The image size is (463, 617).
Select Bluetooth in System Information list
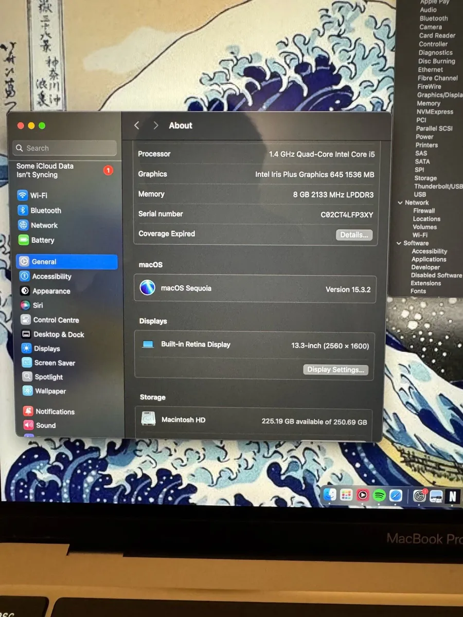pos(434,19)
